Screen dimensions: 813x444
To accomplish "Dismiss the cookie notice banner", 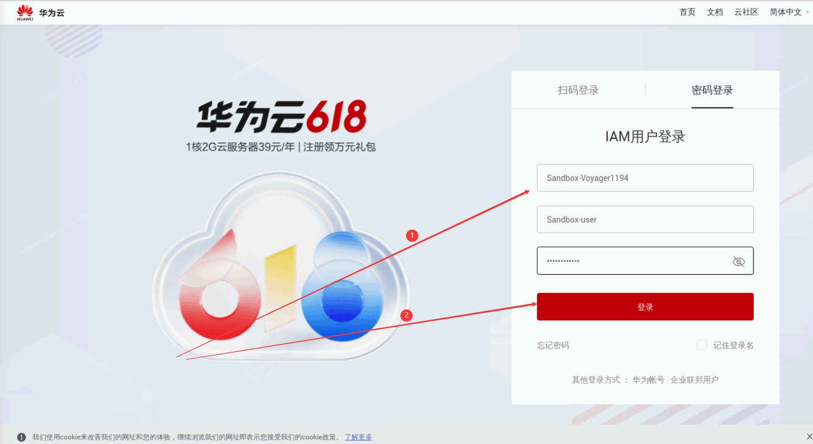I will [x=809, y=436].
